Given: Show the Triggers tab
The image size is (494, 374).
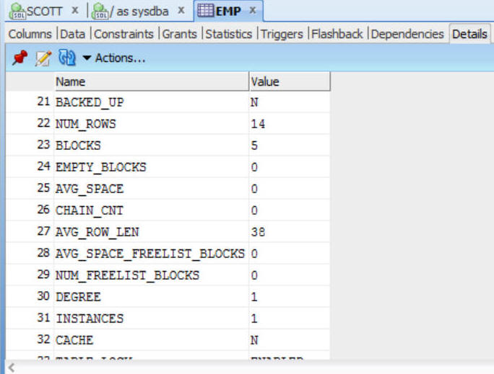Looking at the screenshot, I should click(282, 34).
